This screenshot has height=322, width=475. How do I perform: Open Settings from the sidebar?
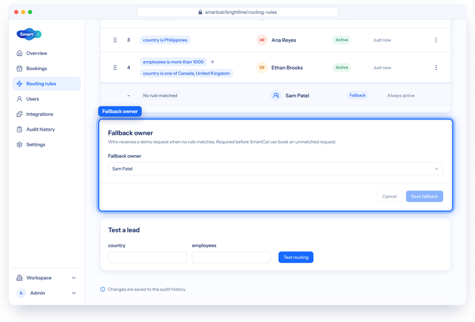(x=47, y=145)
